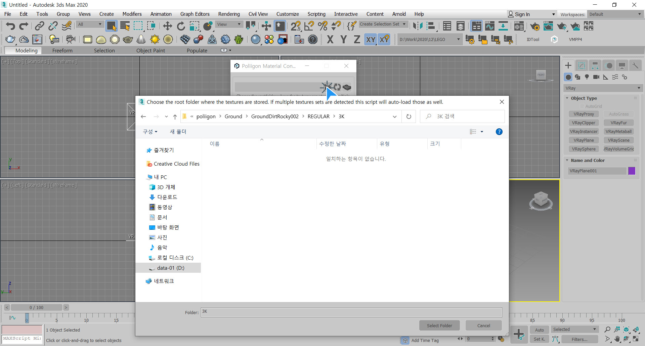The height and width of the screenshot is (346, 645).
Task: Pick the purple object color swatch
Action: [632, 171]
